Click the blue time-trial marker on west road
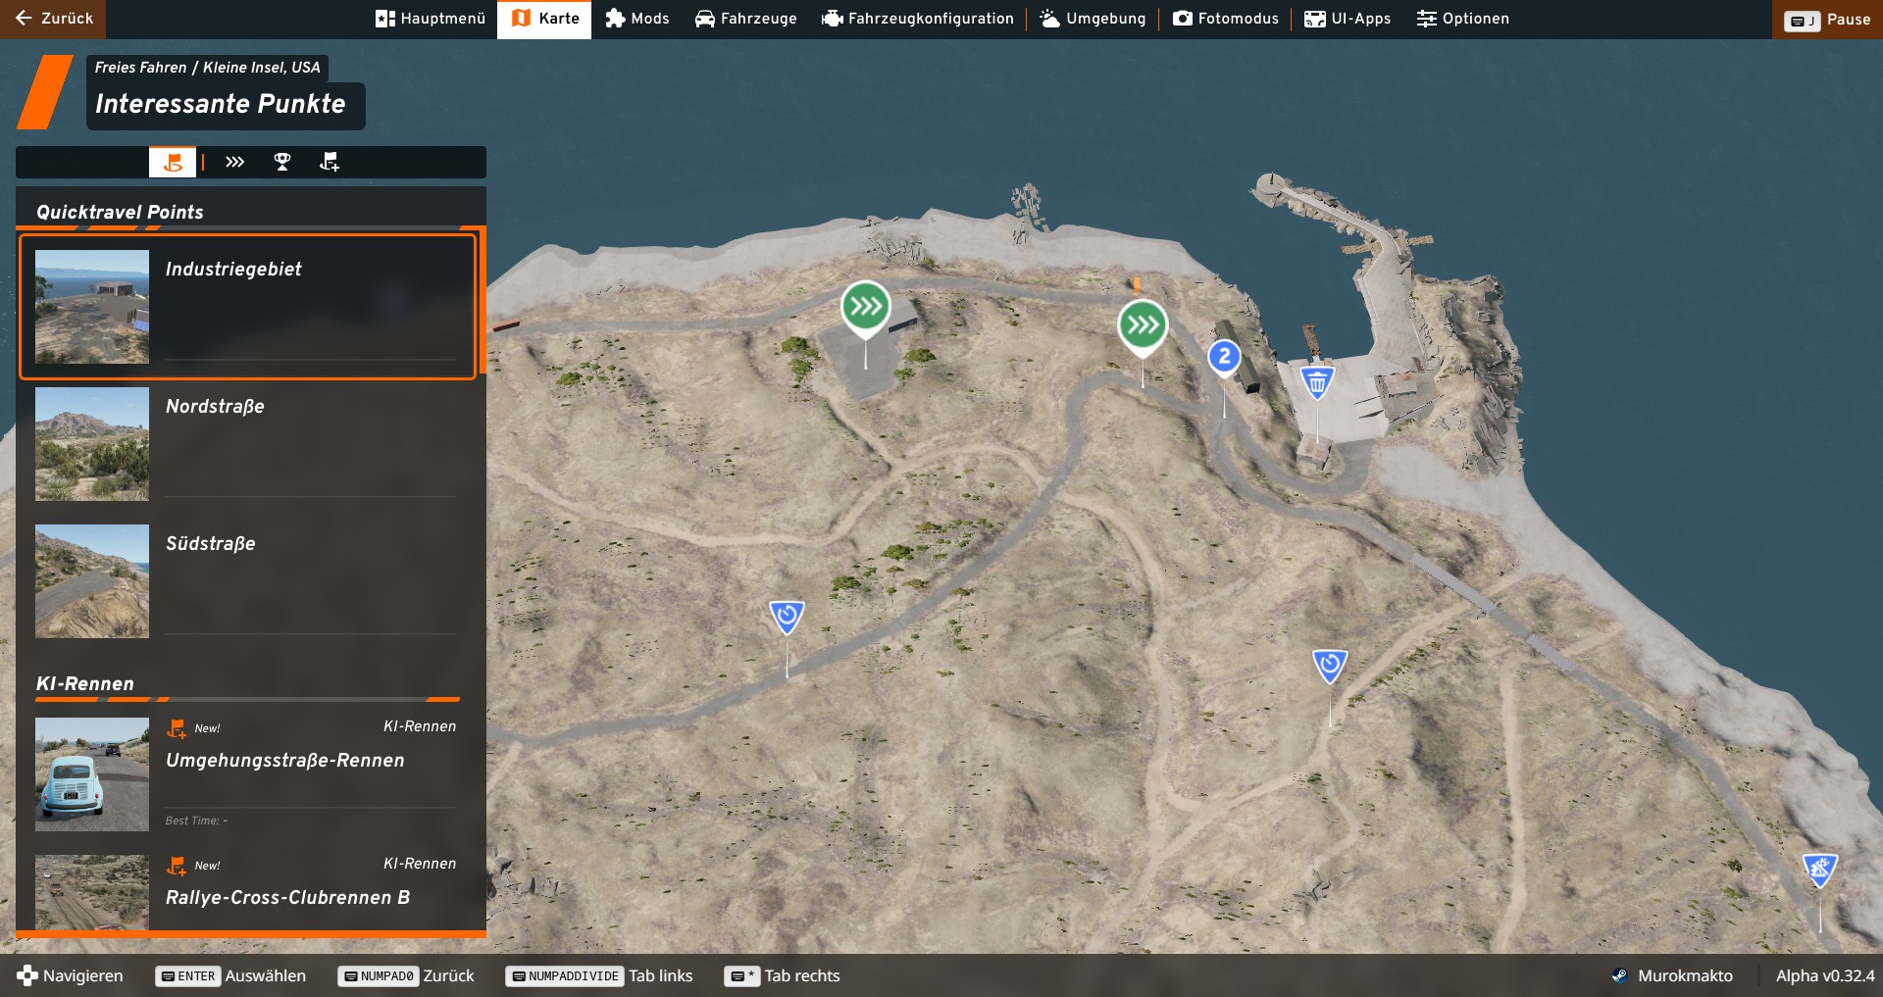This screenshot has height=997, width=1883. tap(787, 616)
